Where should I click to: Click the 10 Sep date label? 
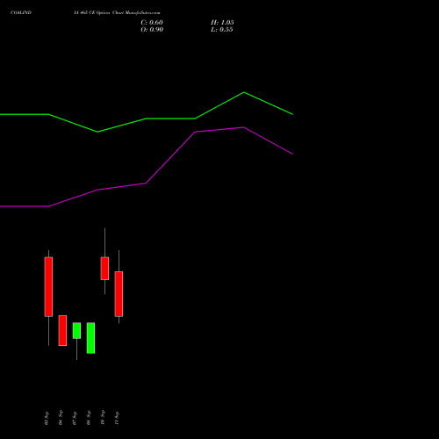pos(103,417)
